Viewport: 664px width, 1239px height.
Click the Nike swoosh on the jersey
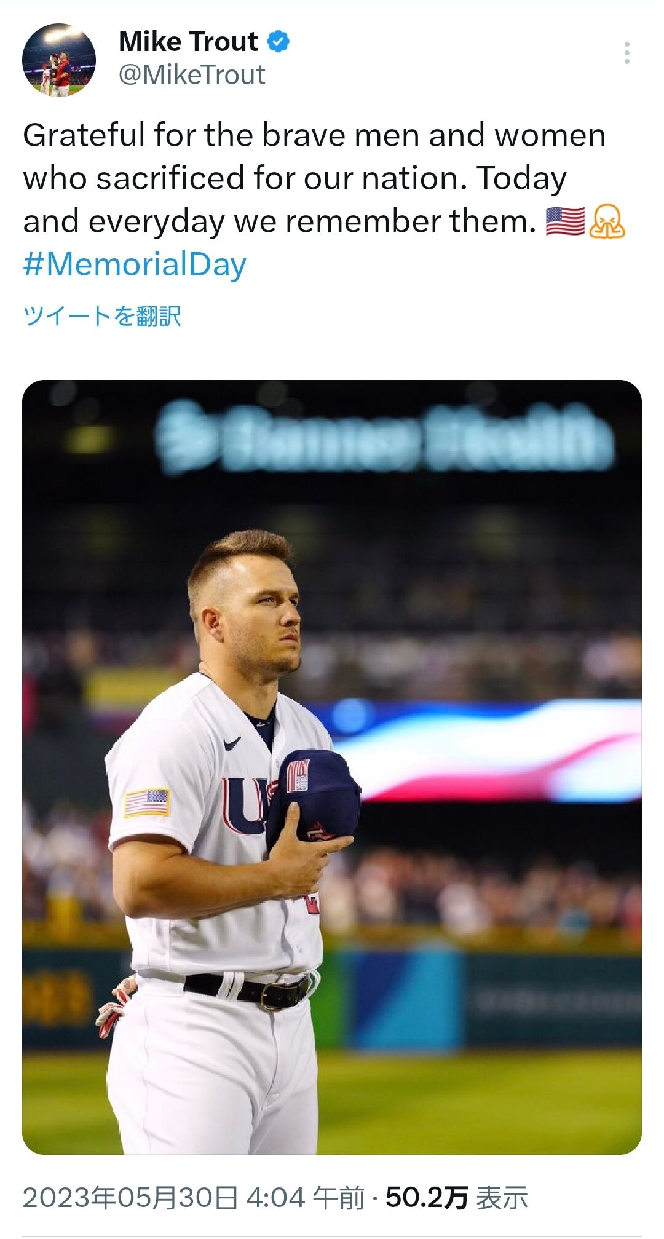232,743
